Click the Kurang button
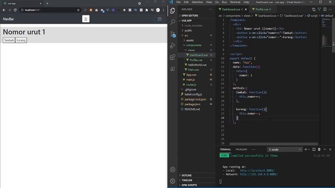Image resolution: width=335 pixels, height=188 pixels. click(x=21, y=40)
